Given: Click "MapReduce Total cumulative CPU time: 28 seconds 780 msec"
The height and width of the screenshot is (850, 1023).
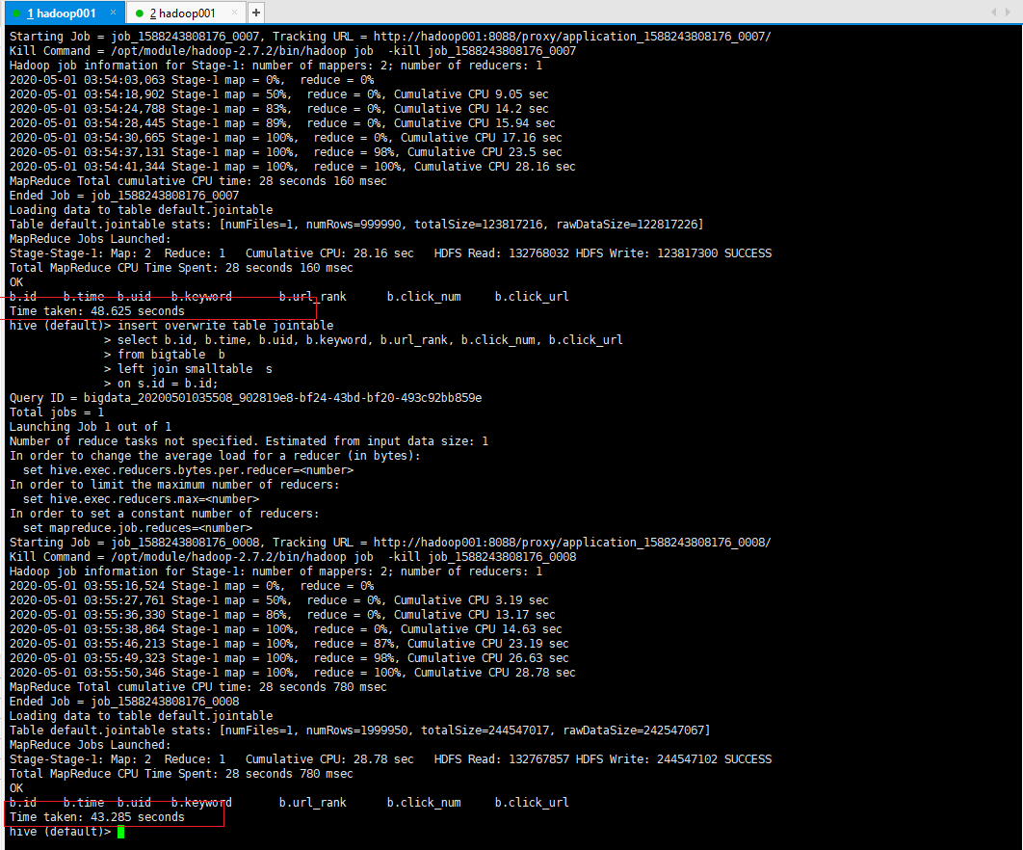Looking at the screenshot, I should click(198, 687).
